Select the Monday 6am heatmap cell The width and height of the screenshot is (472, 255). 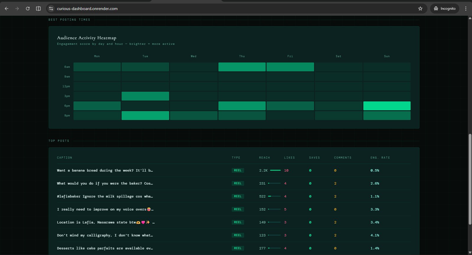tap(97, 67)
